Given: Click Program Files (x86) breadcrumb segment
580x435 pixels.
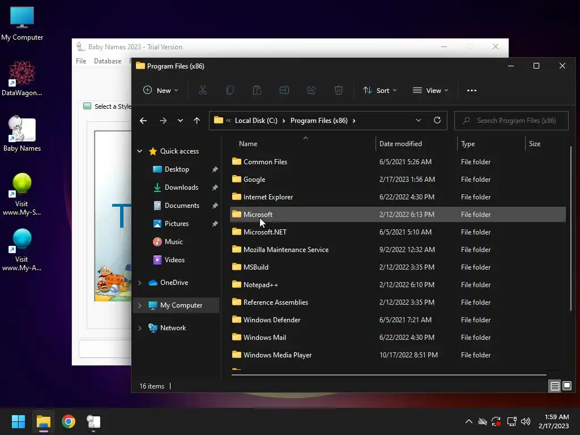Looking at the screenshot, I should (319, 121).
